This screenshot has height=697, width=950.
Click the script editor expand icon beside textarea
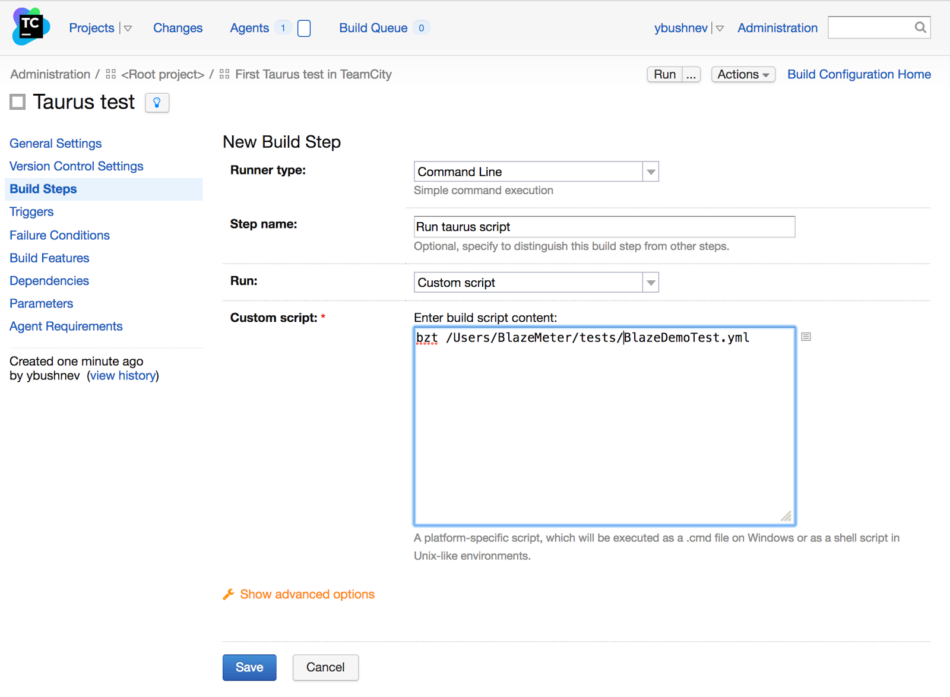(x=806, y=337)
